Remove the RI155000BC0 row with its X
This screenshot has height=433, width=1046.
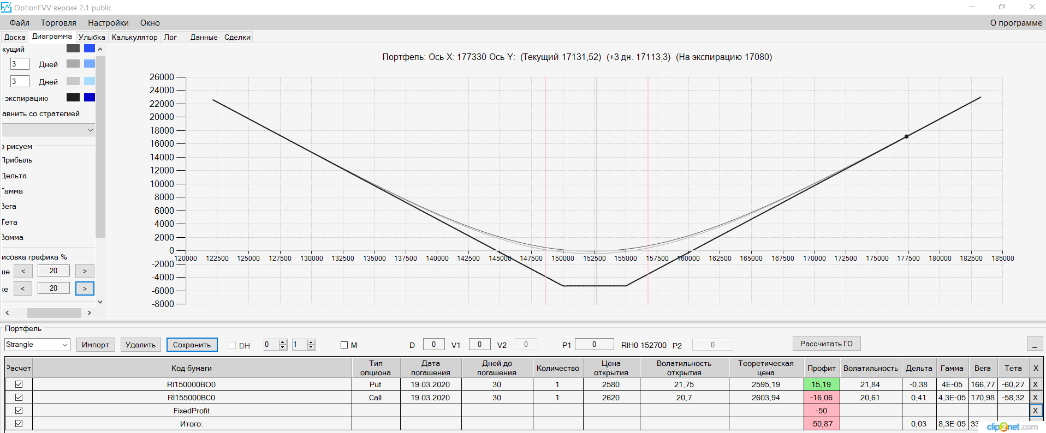tap(1035, 398)
